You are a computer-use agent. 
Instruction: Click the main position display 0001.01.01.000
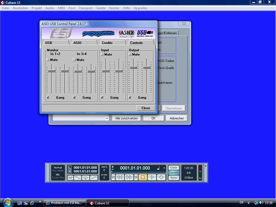point(135,168)
